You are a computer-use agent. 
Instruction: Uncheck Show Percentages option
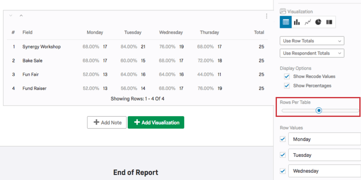coord(287,86)
